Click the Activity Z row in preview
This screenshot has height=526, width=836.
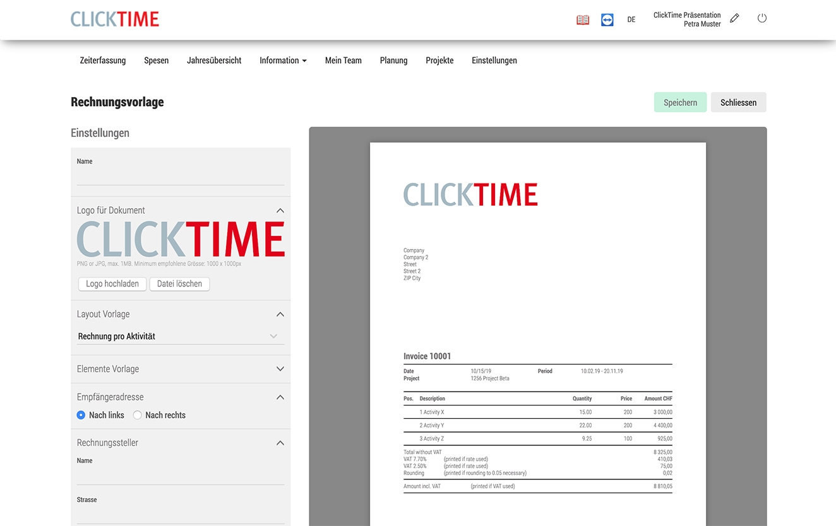[x=538, y=438]
